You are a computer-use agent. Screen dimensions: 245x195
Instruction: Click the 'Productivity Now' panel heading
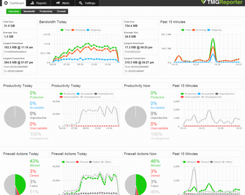[137, 86]
